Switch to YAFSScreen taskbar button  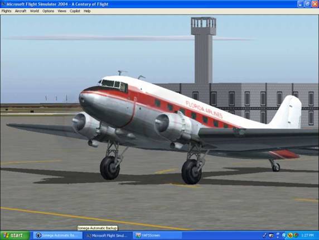[x=157, y=236]
